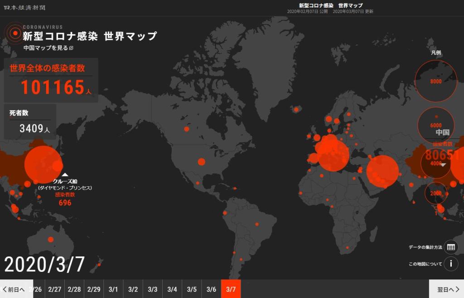The height and width of the screenshot is (298, 464).
Task: Click the data table icon for 集計方法
Action: 450,247
